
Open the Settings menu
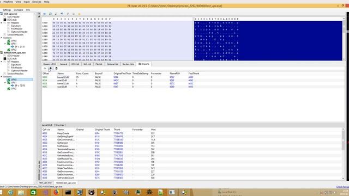click(7, 10)
